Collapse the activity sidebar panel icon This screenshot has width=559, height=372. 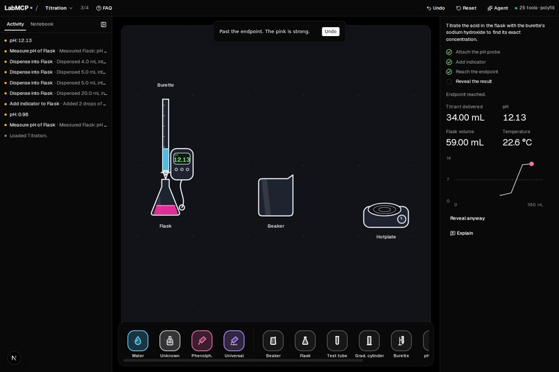[103, 24]
